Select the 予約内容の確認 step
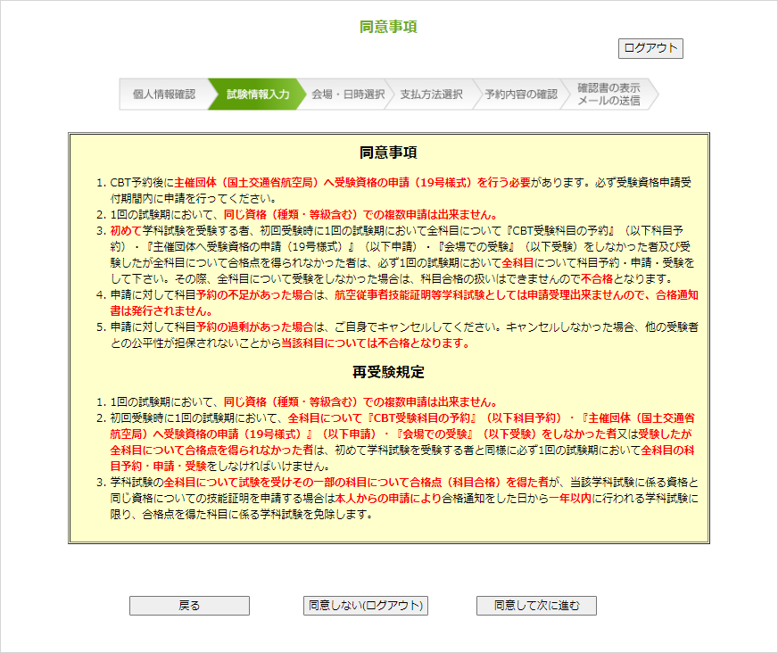This screenshot has width=778, height=653. (520, 95)
